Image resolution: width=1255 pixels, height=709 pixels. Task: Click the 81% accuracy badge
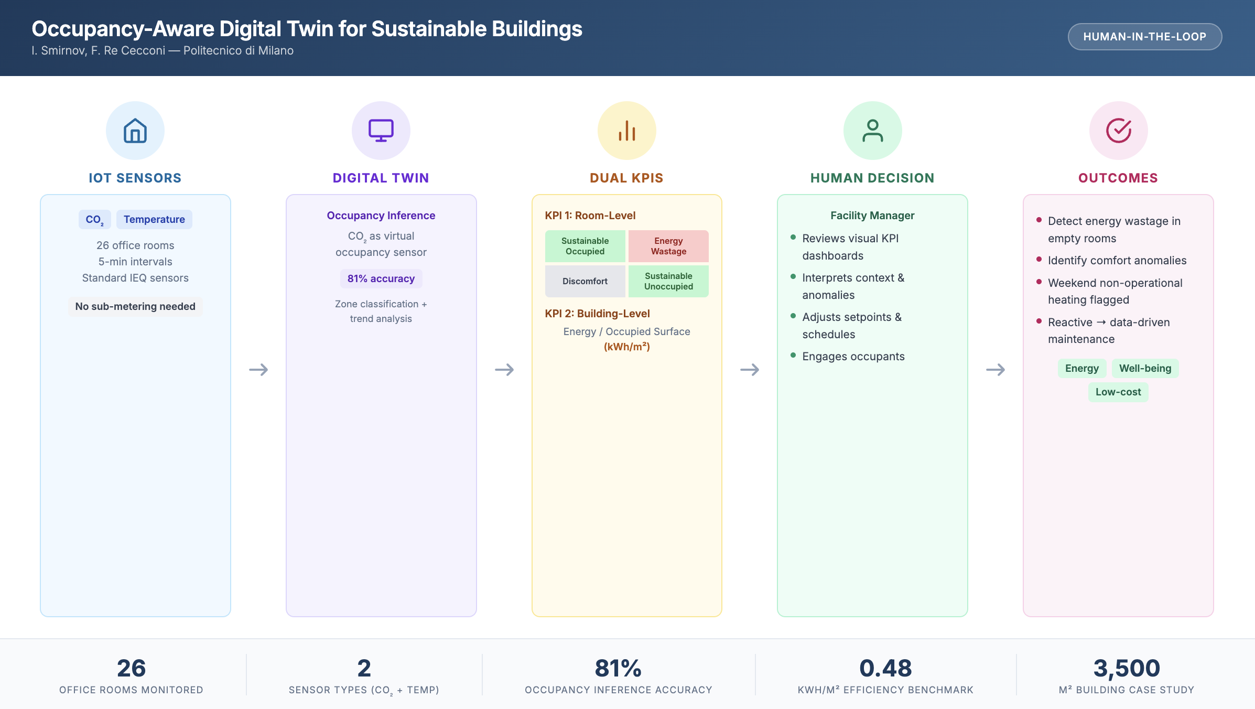381,279
